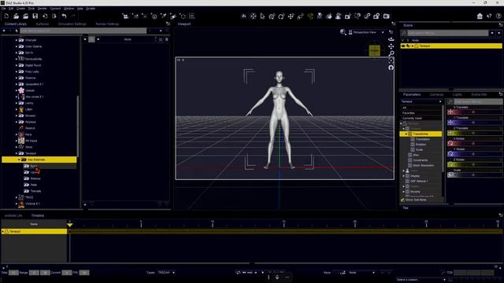Click the house-shaped home icon in top-right

(x=480, y=16)
